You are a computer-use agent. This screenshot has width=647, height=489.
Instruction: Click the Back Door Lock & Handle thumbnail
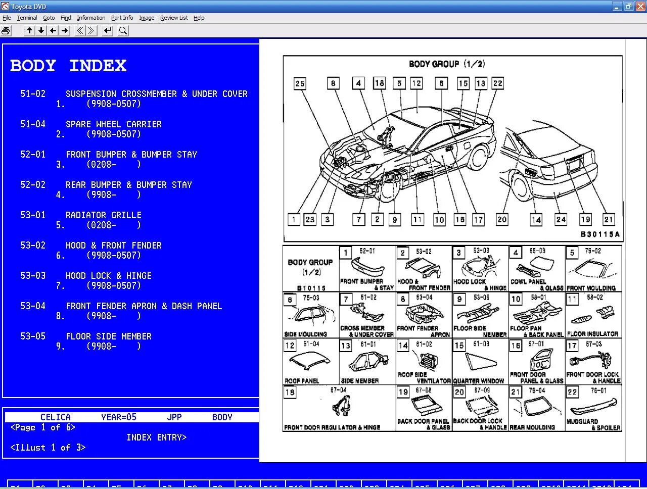point(480,408)
